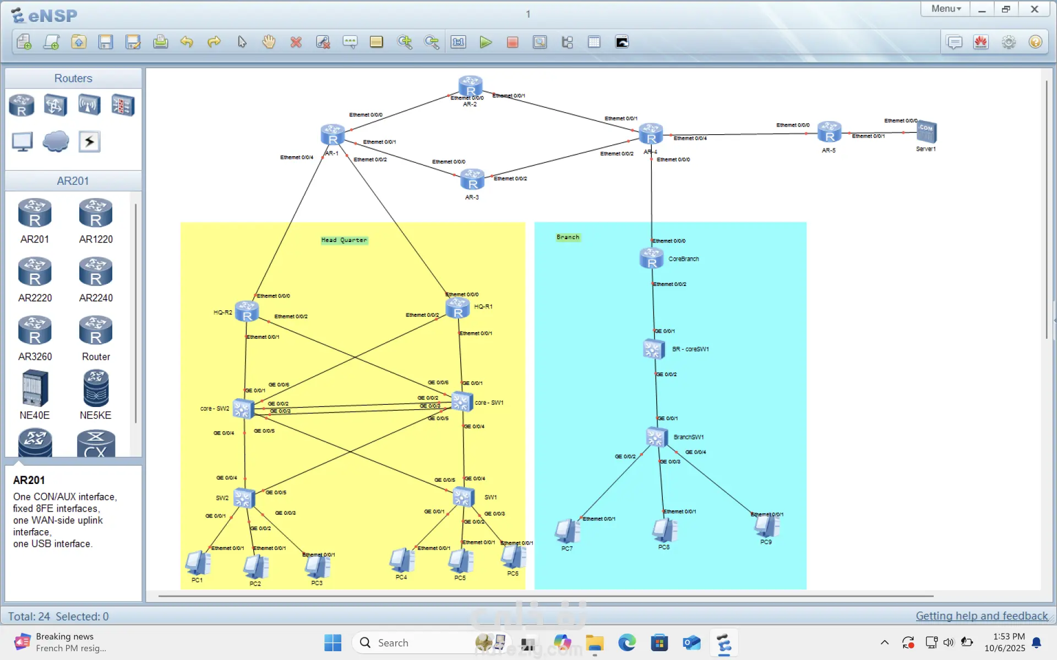1057x660 pixels.
Task: Select the rectangle palette drawing tool
Action: point(377,42)
